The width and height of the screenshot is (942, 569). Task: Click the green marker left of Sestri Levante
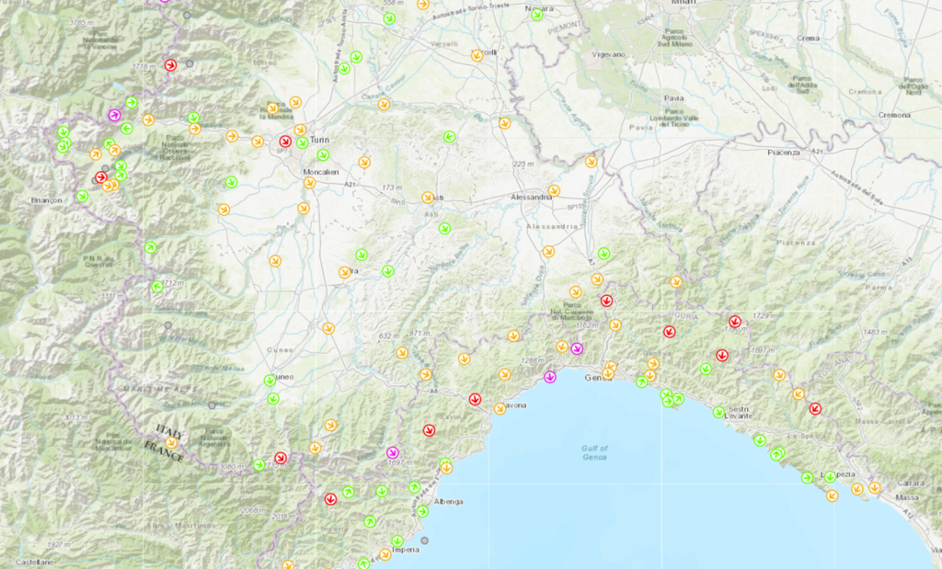718,412
